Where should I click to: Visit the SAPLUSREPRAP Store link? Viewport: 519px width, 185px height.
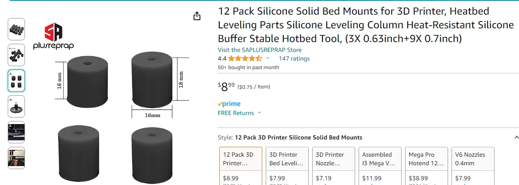tap(260, 50)
